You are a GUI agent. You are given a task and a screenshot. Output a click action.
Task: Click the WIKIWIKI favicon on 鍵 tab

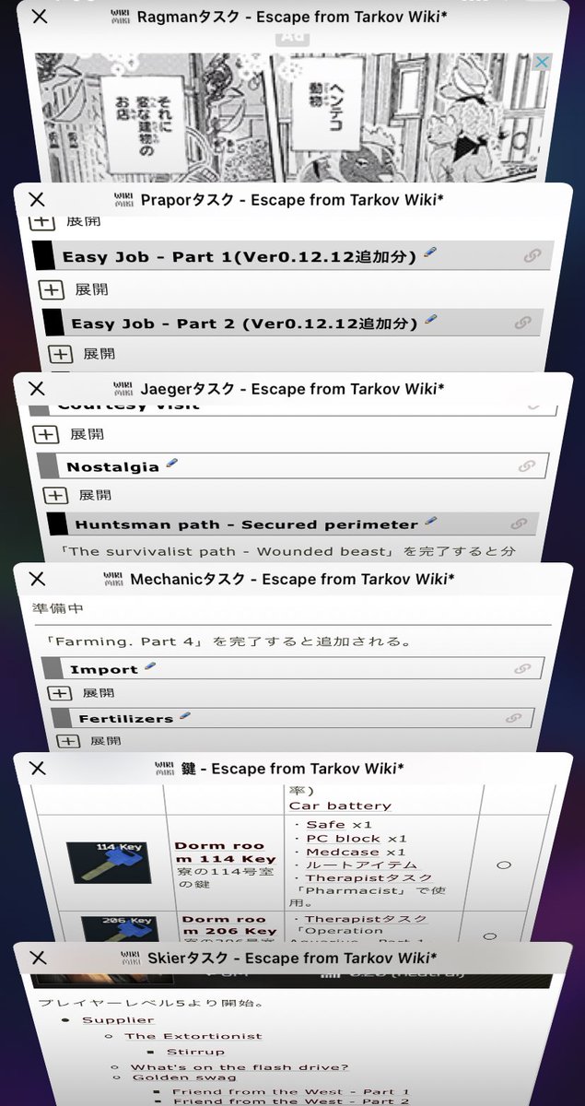(x=164, y=769)
